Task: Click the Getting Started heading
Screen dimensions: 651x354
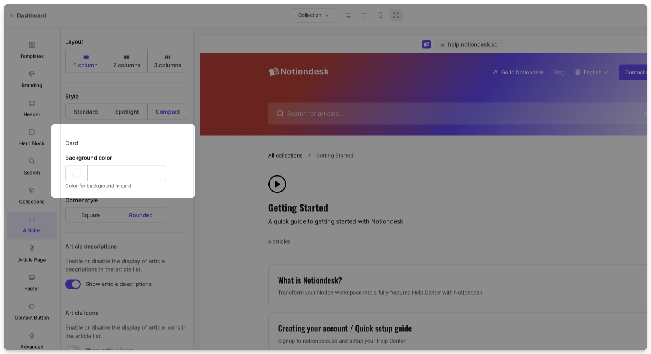Action: click(x=298, y=208)
